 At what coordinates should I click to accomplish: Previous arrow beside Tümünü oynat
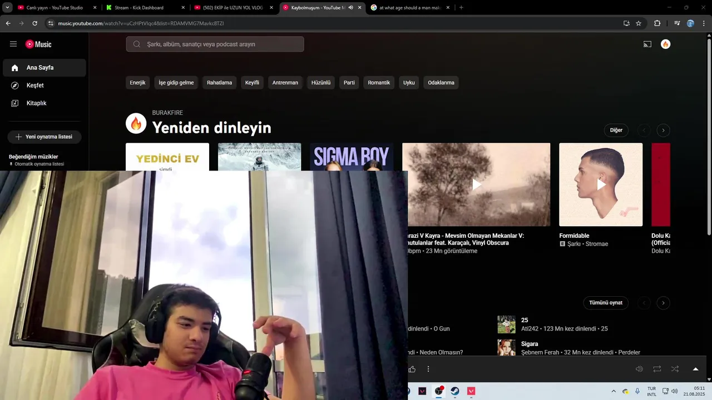point(644,303)
